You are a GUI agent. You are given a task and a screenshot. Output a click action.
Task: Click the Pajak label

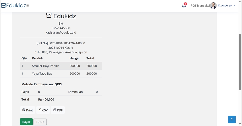point(25,92)
